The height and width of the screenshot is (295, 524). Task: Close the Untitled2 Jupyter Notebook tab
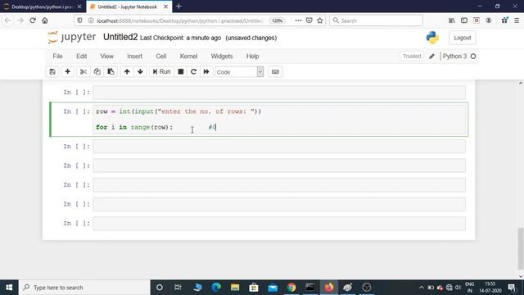(165, 7)
